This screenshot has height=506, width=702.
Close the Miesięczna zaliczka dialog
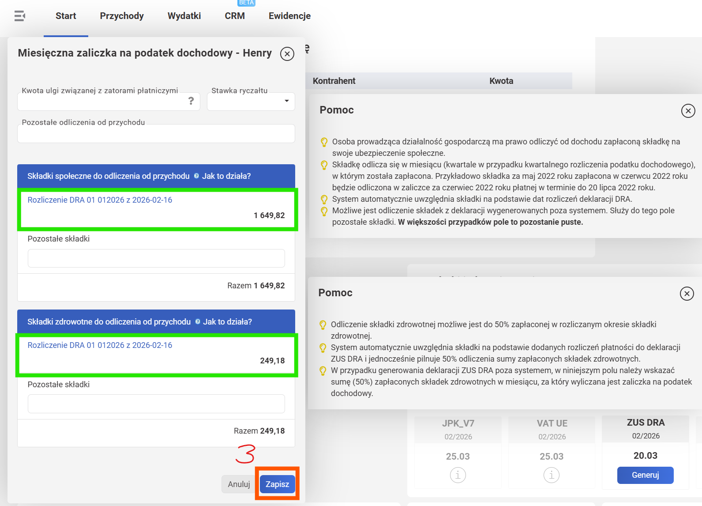tap(287, 54)
